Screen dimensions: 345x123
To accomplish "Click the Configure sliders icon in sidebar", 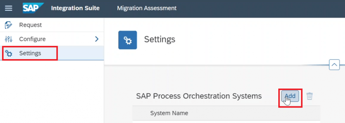I will [x=8, y=39].
